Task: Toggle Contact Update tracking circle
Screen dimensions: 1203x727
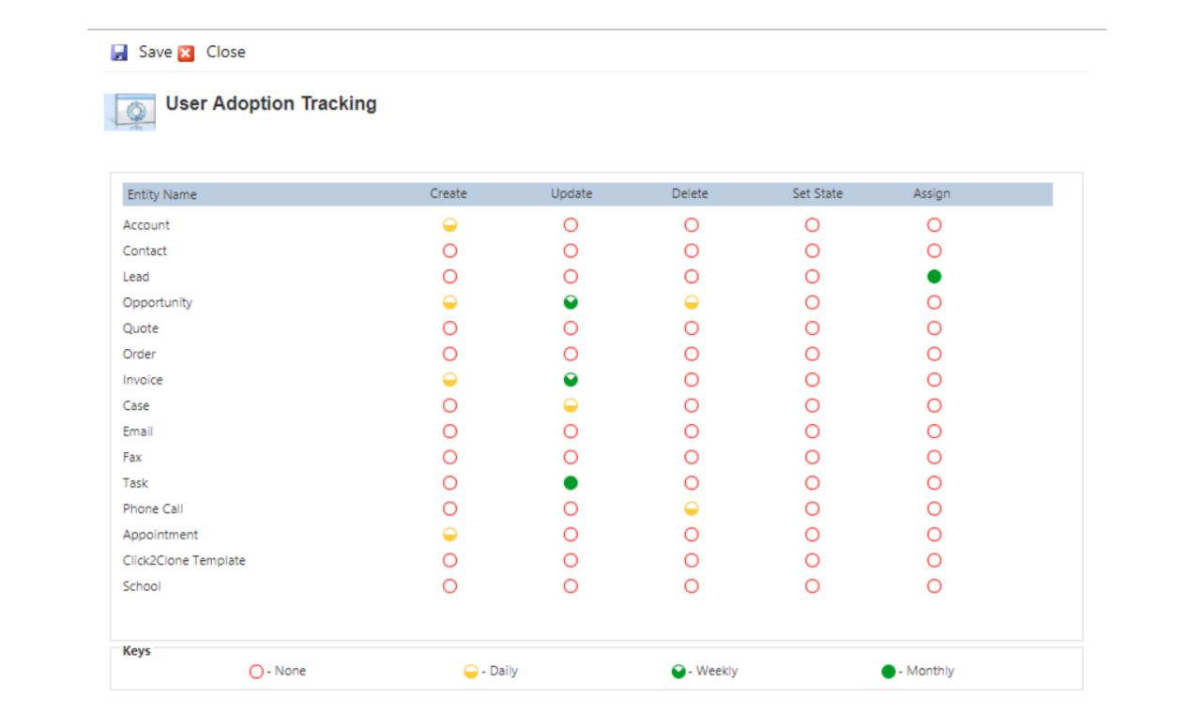Action: 571,251
